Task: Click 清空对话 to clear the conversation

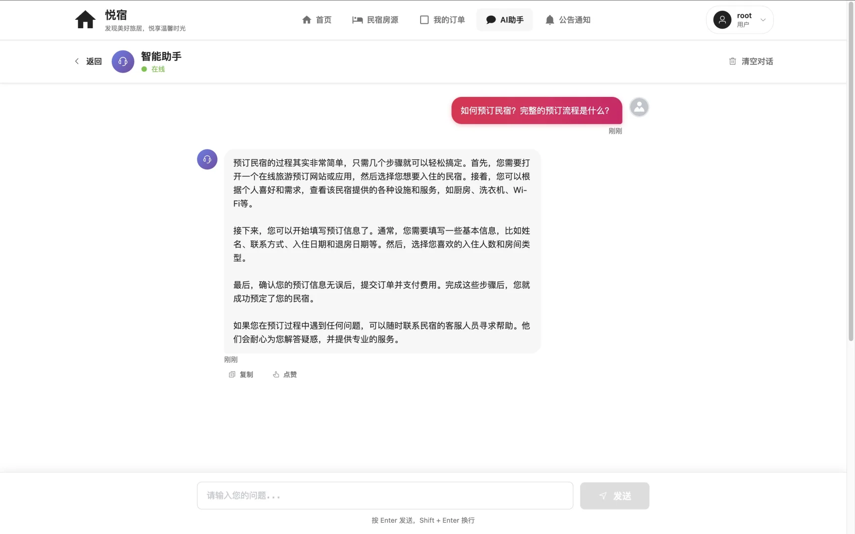Action: [x=757, y=61]
